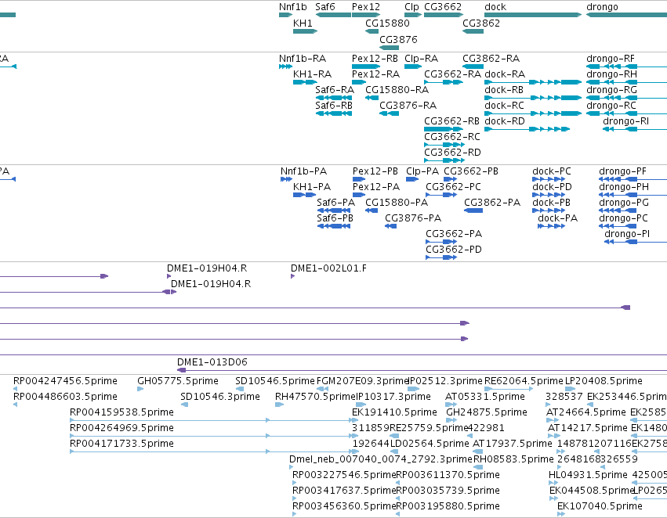Click the dock-RA transcript
The height and width of the screenshot is (518, 667).
pos(533,82)
